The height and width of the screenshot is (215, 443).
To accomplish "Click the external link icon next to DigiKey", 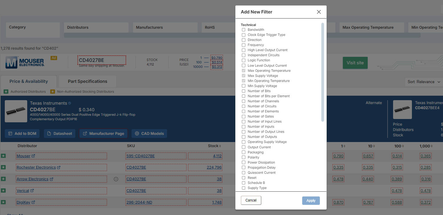I will (34, 202).
